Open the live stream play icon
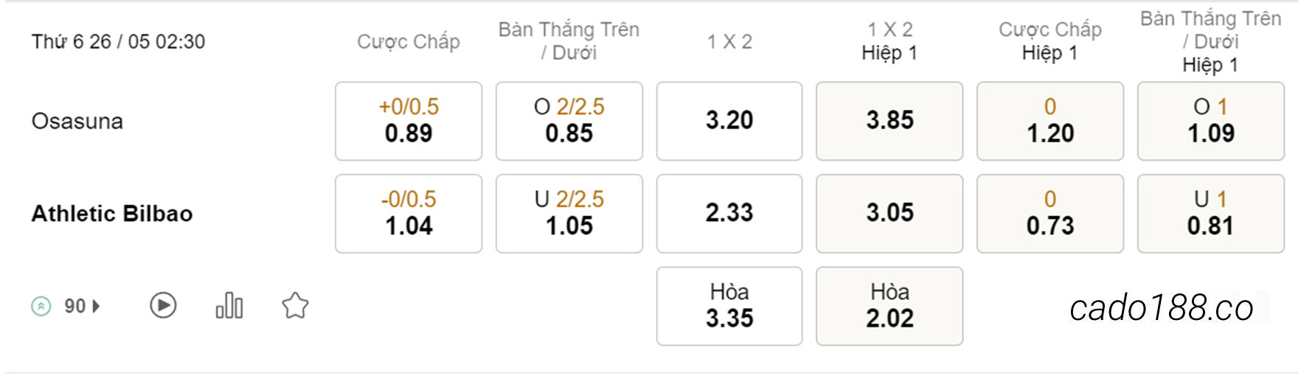This screenshot has height=376, width=1301. tap(163, 305)
